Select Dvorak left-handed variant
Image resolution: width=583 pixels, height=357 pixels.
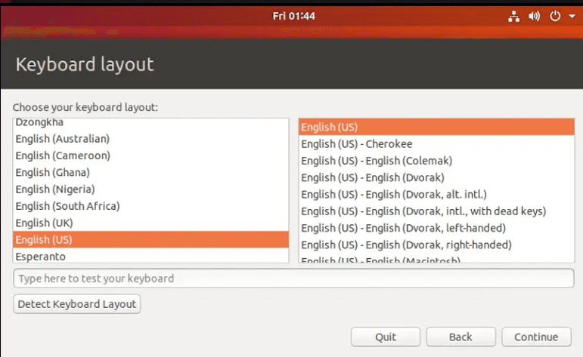click(436, 228)
